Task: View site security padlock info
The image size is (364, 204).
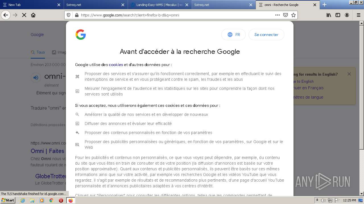Action: coord(76,15)
